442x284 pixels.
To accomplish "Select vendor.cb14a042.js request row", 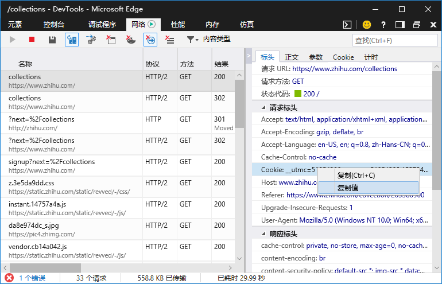I will point(118,251).
